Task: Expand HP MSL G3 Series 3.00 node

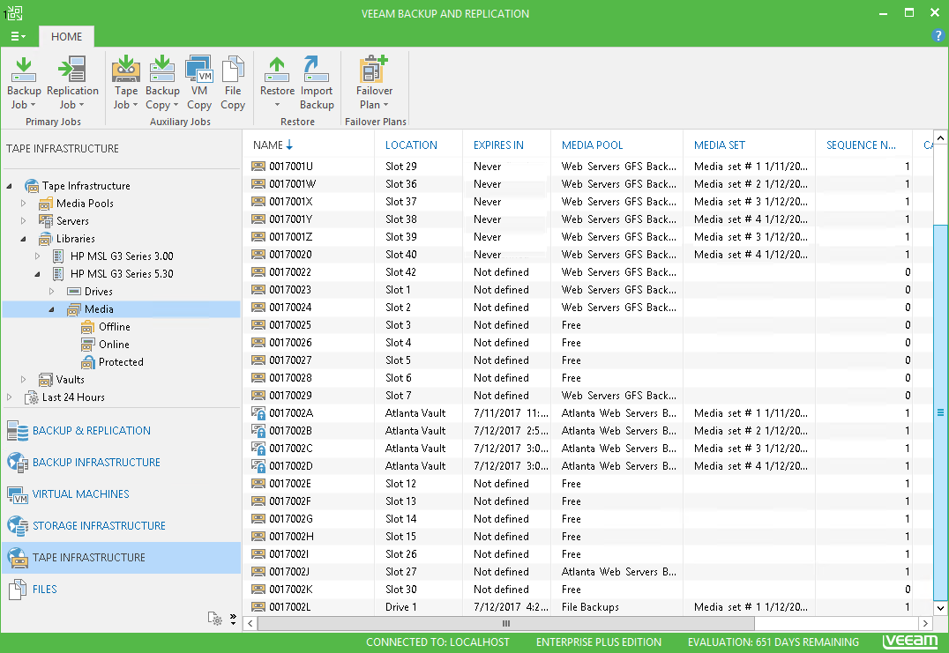Action: pyautogui.click(x=38, y=256)
